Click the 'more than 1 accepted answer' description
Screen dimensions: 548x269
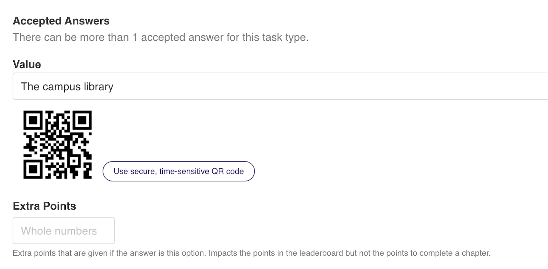(161, 37)
